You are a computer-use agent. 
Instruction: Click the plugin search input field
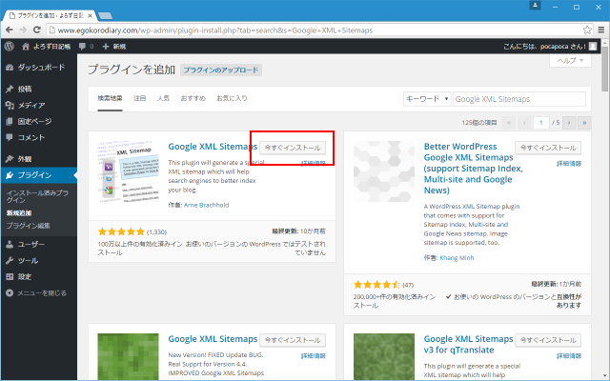[x=518, y=98]
